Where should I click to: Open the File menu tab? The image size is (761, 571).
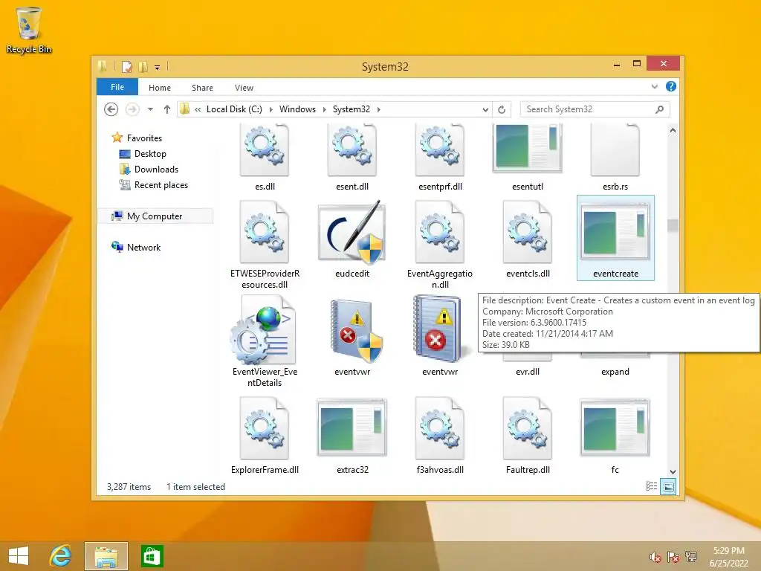[x=117, y=87]
